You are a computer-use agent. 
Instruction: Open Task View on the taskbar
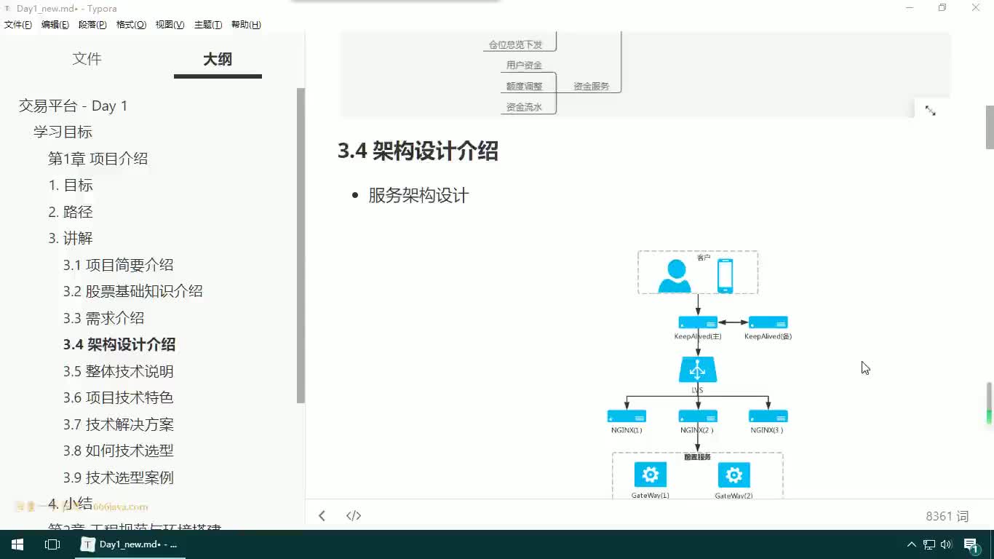pos(52,544)
